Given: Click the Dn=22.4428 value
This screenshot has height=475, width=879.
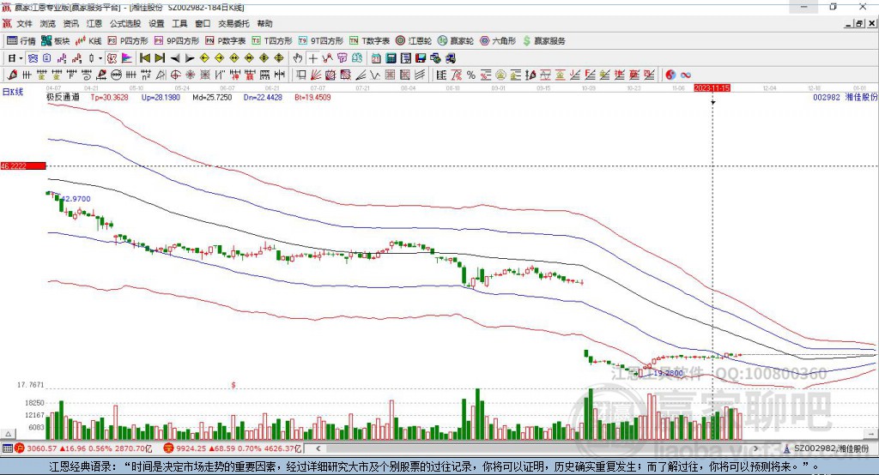Looking at the screenshot, I should tap(263, 97).
